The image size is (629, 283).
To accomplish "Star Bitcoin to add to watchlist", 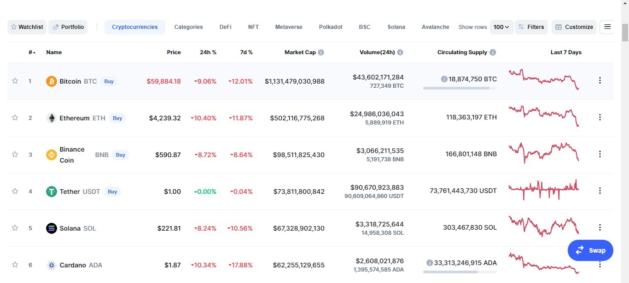I will [15, 81].
